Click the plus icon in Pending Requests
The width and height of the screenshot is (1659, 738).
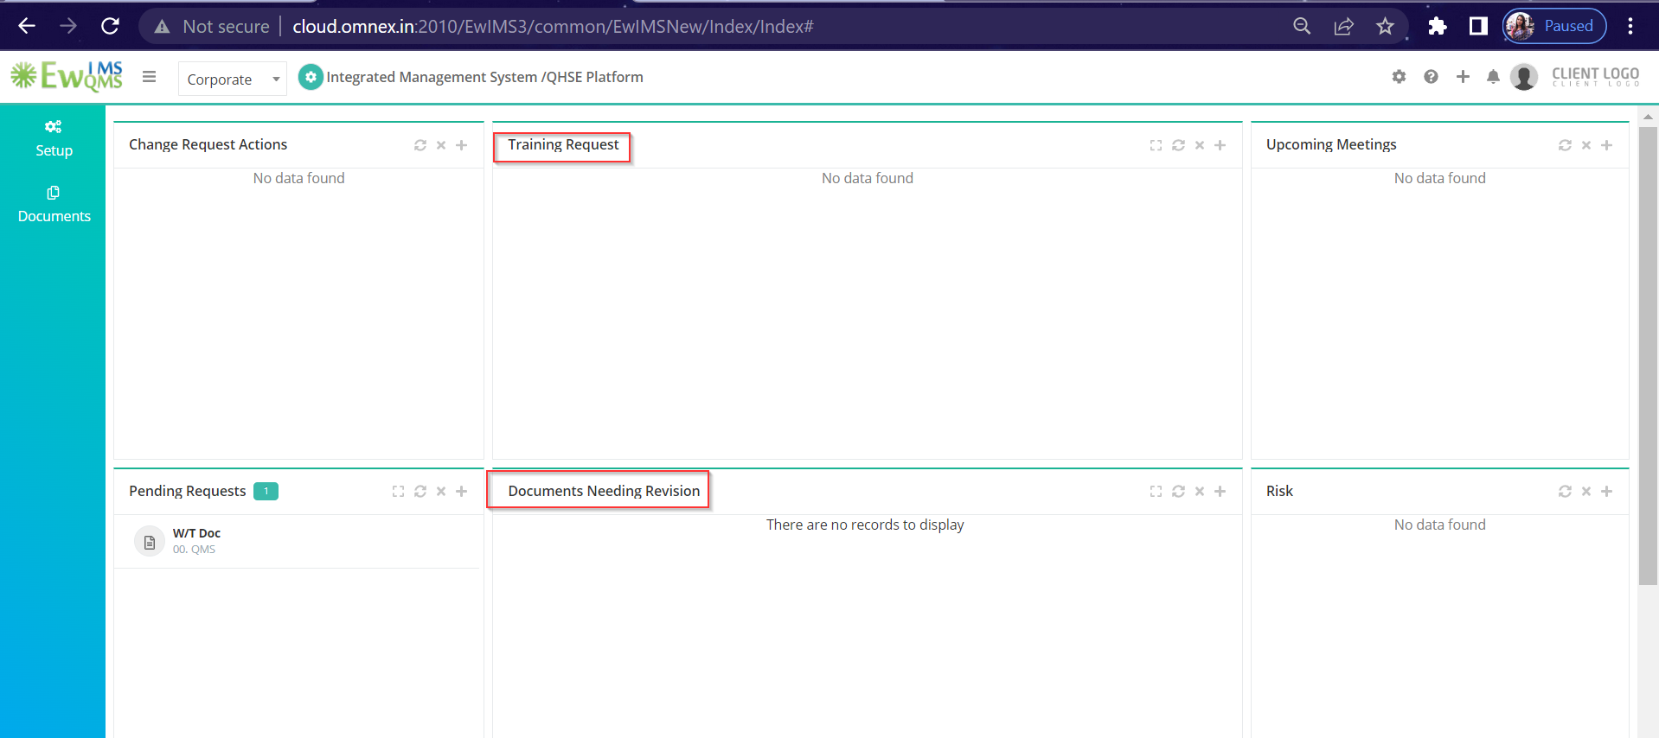462,492
